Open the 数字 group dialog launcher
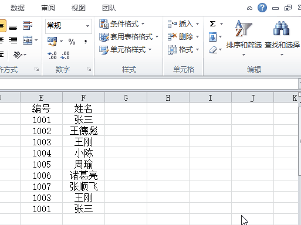 pyautogui.click(x=89, y=69)
